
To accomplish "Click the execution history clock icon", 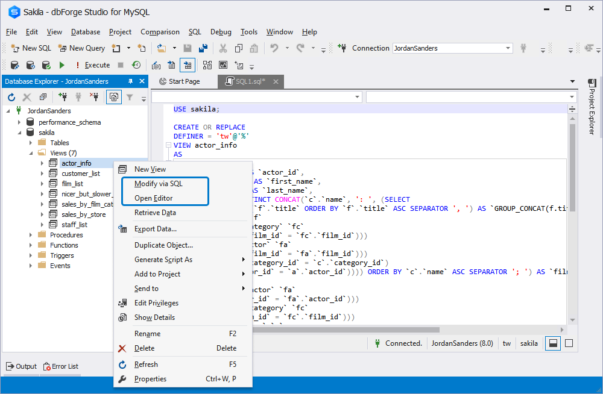I will [x=136, y=65].
